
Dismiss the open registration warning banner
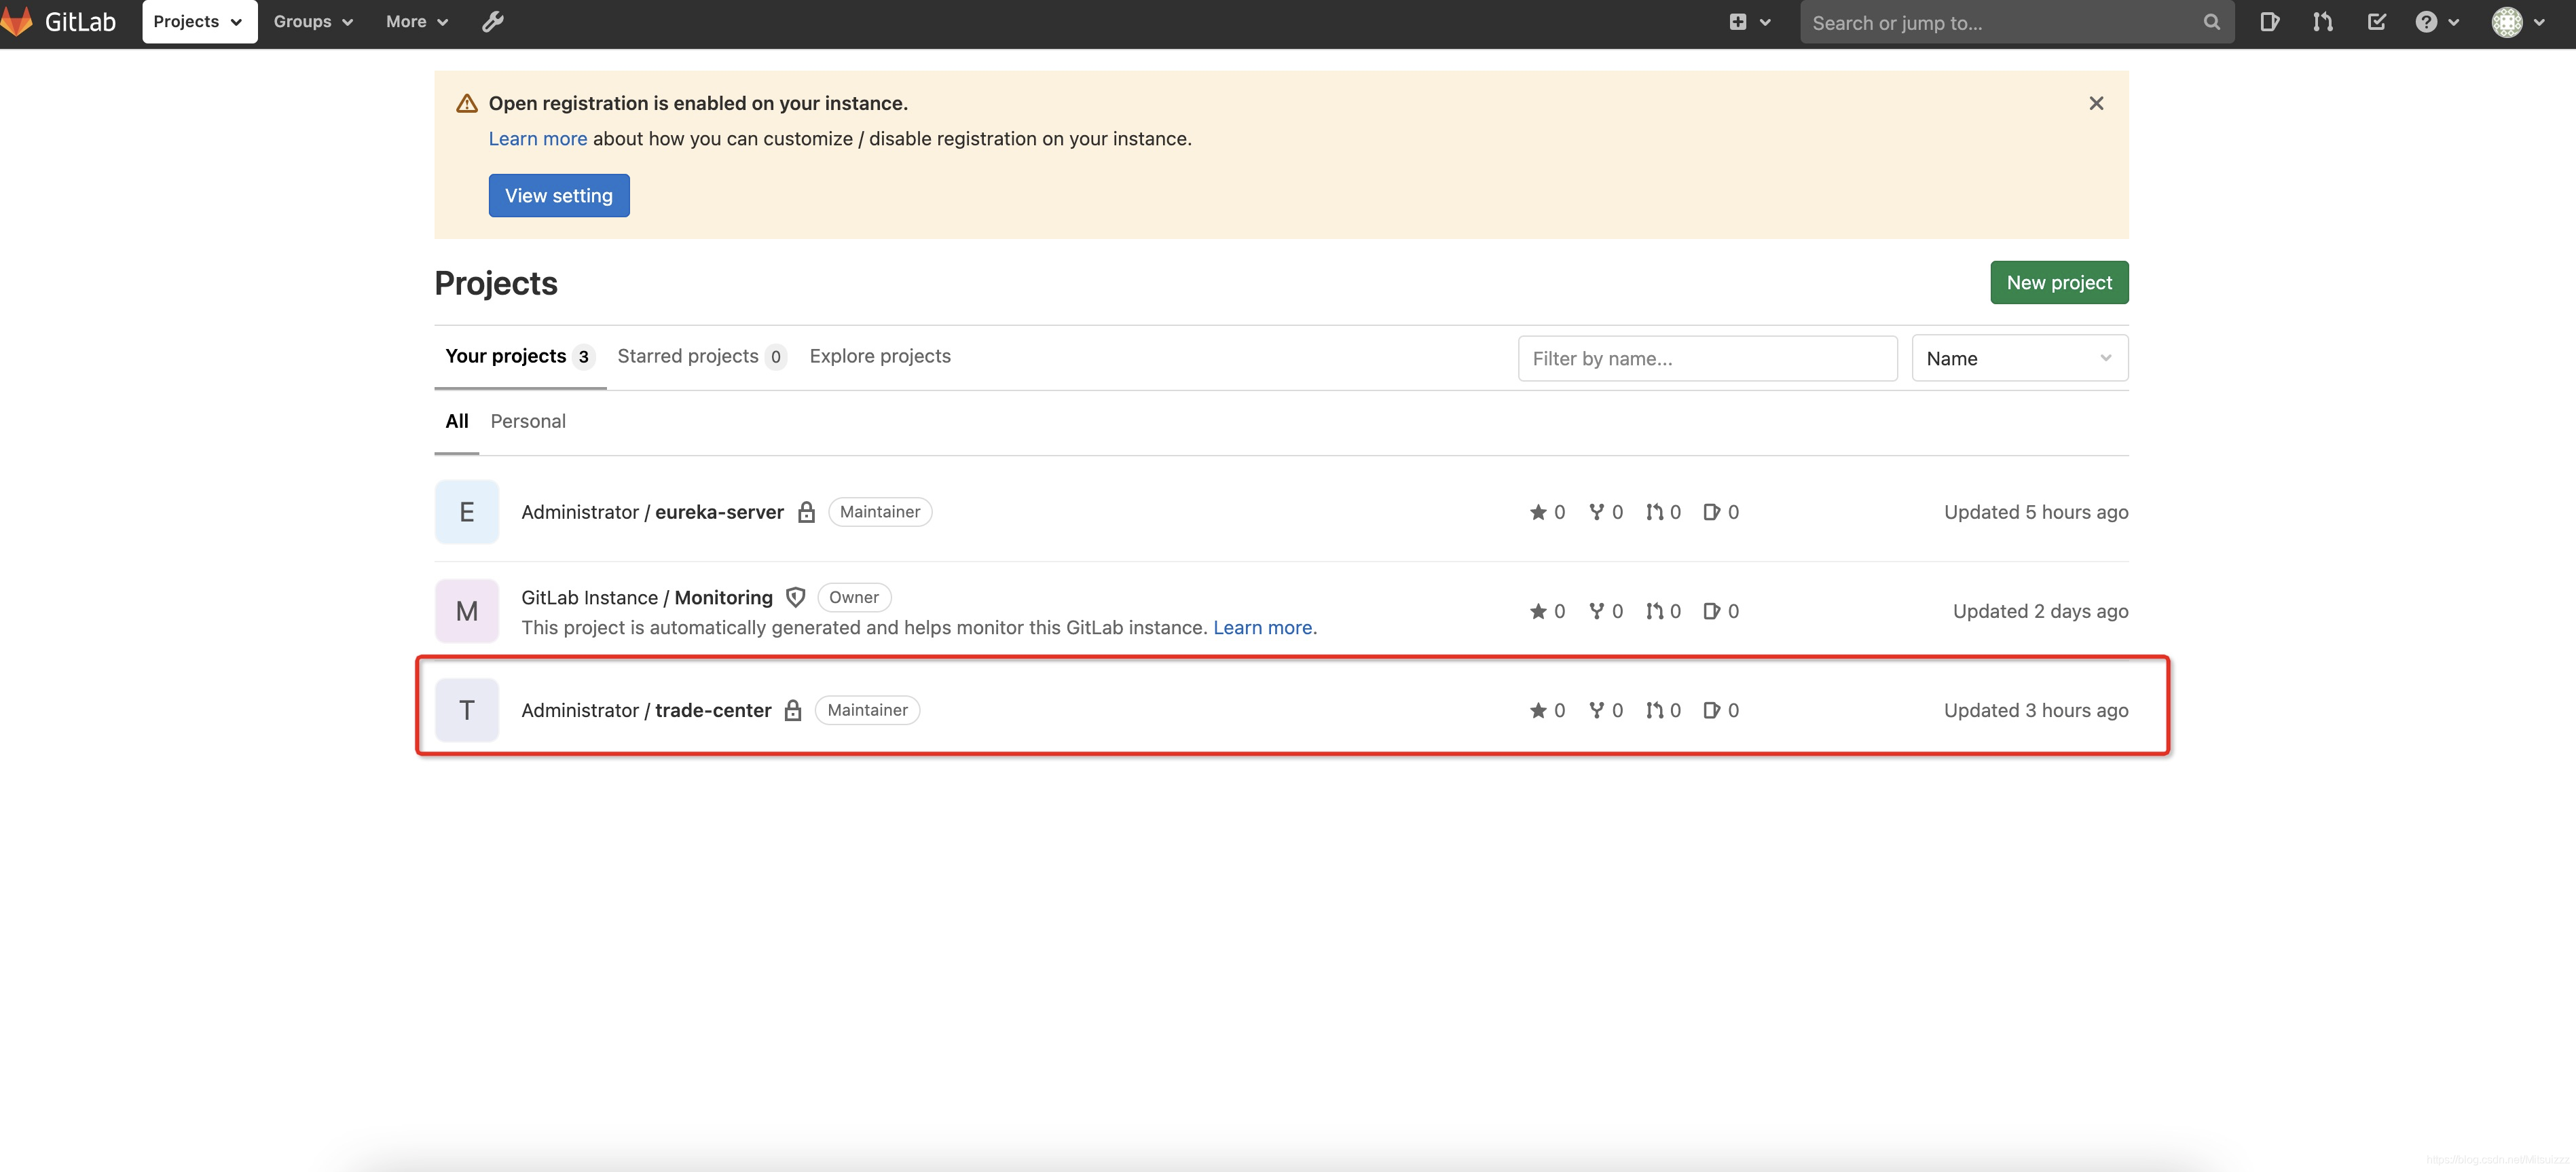tap(2096, 103)
